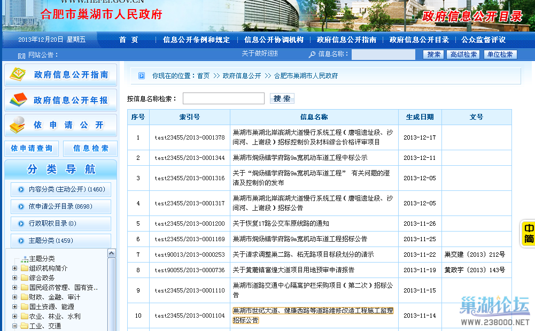This screenshot has width=535, height=331.
Task: Open 信息公开协调机构 navigation item
Action: tap(274, 40)
